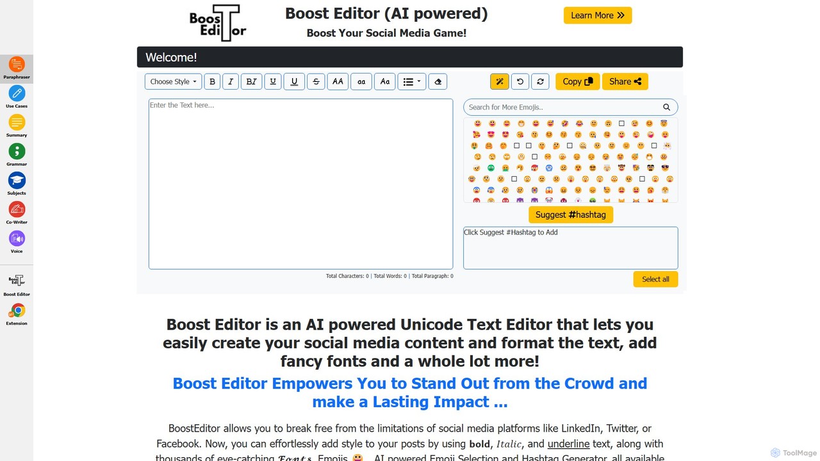Click the 'Boost Your Social Media Game!' tagline

(x=386, y=33)
